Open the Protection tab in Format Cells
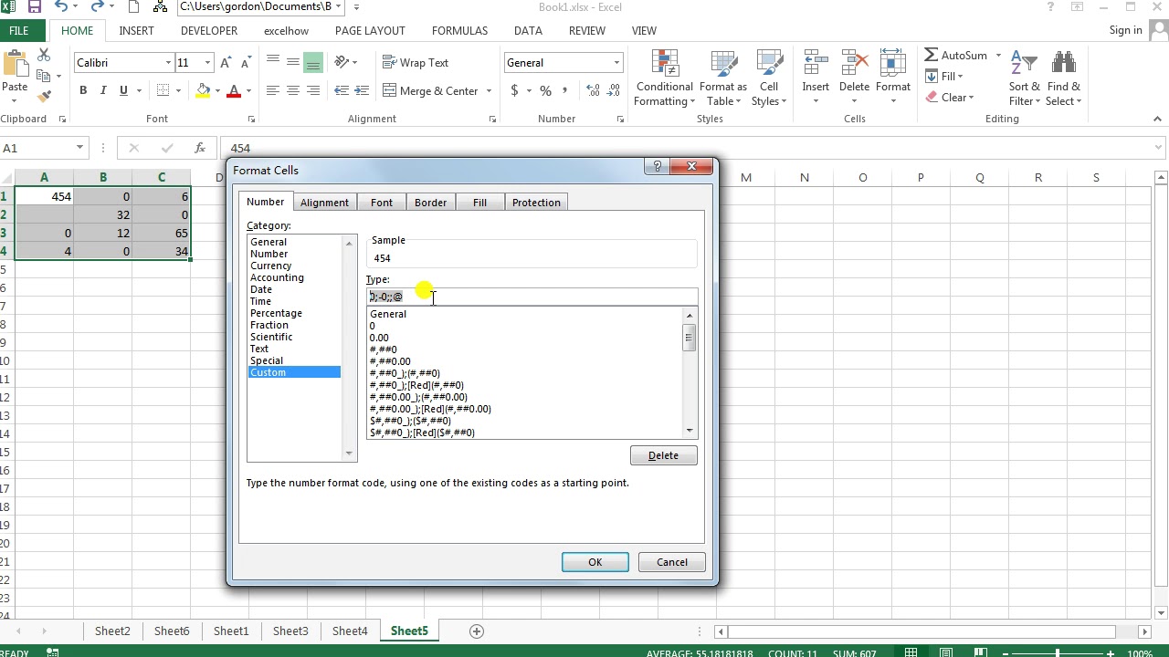 536,203
